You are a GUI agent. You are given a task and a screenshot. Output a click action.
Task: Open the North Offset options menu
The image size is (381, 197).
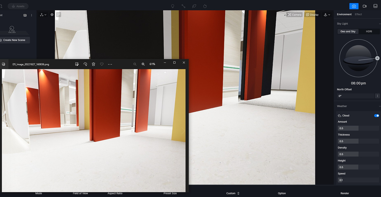pyautogui.click(x=377, y=96)
